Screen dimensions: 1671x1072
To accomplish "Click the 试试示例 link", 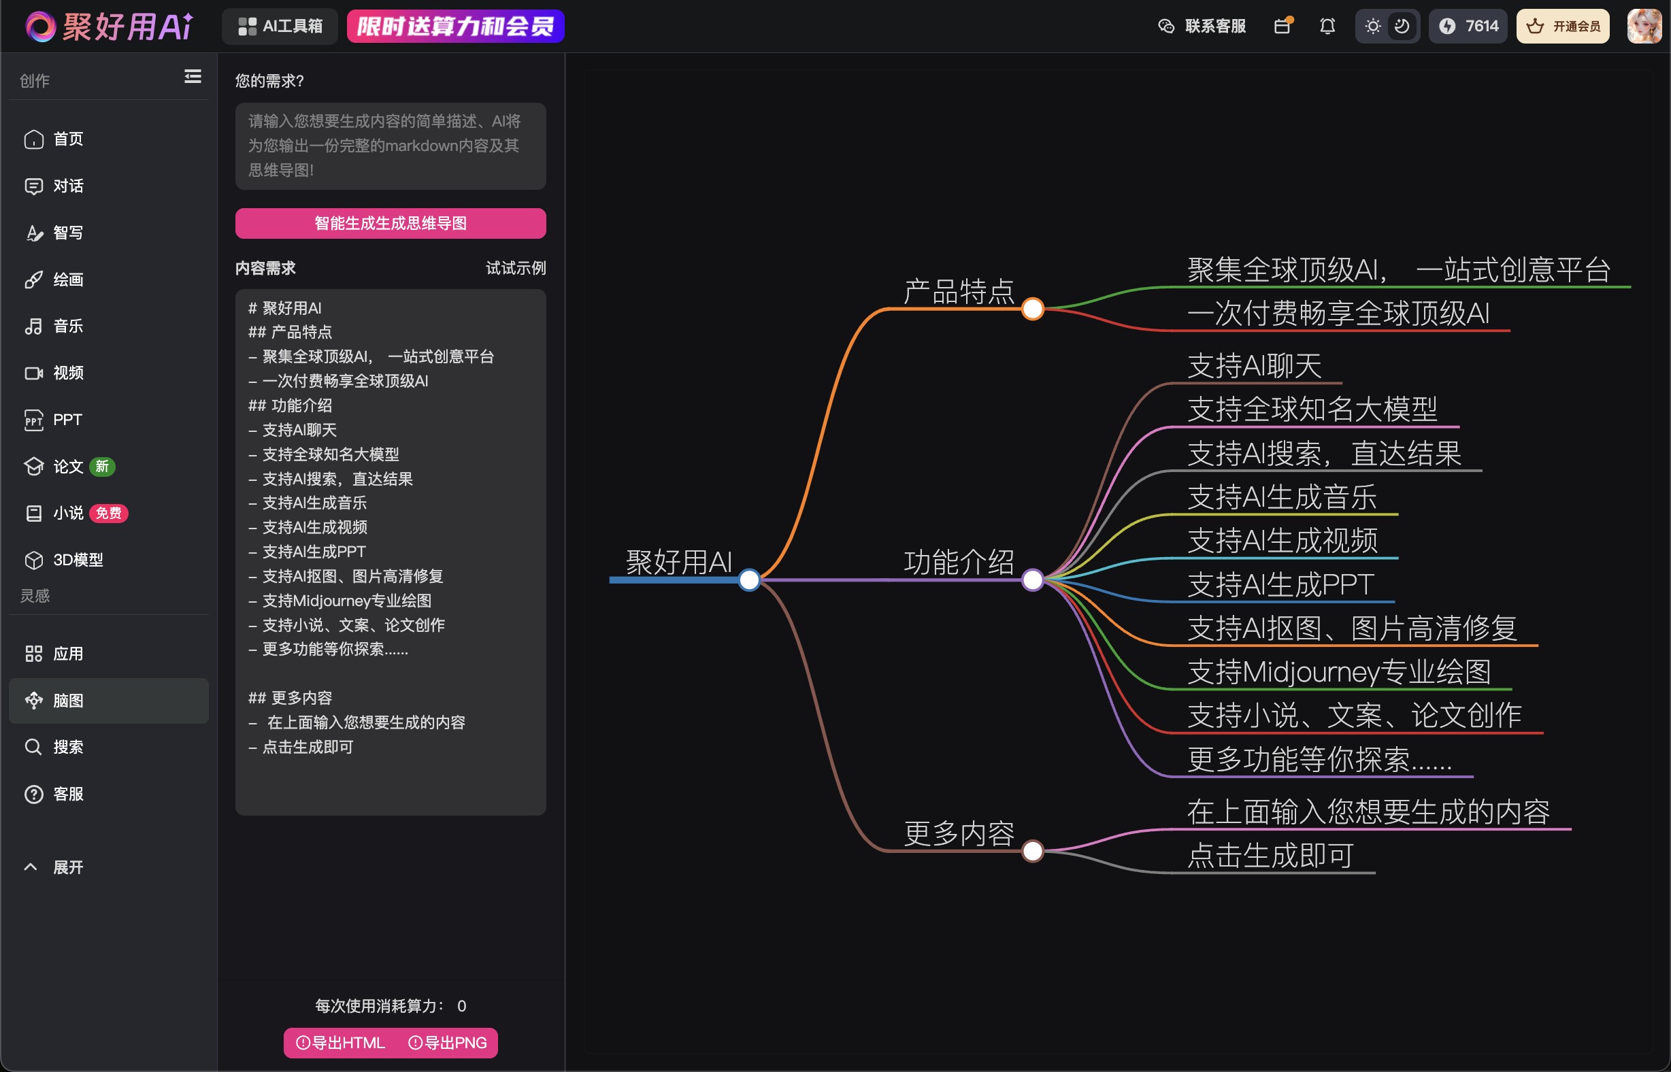I will click(x=515, y=268).
